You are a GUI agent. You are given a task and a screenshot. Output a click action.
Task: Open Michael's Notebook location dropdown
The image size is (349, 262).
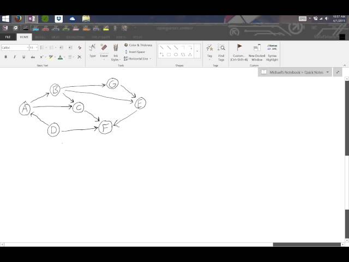[327, 72]
